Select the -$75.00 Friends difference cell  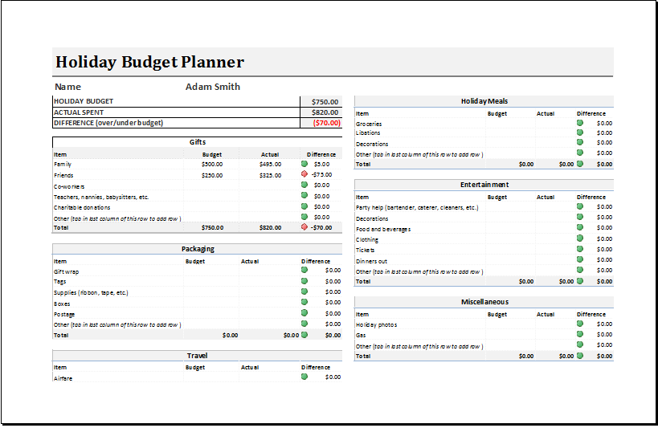point(321,174)
